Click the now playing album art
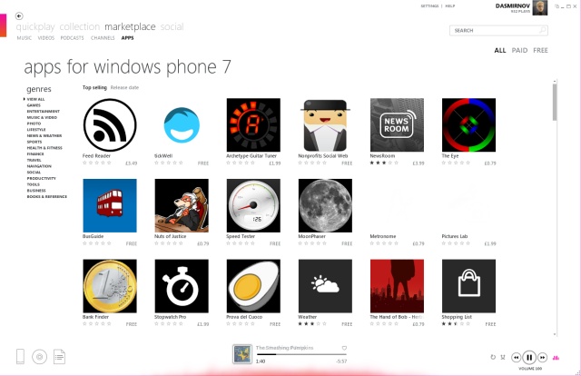Screen dimensions: 581x376 [x=242, y=354]
